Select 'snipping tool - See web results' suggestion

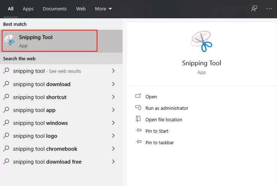61,71
